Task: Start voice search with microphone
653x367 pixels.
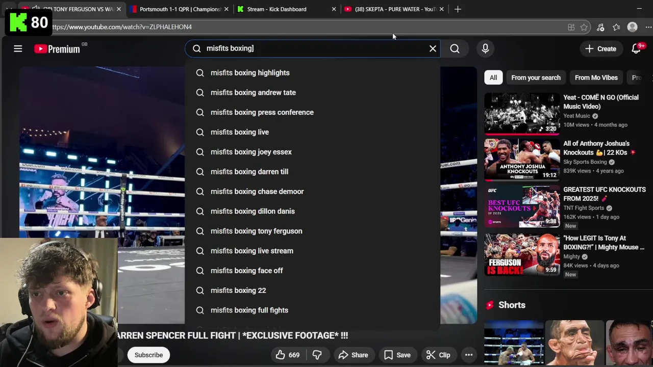Action: [485, 48]
